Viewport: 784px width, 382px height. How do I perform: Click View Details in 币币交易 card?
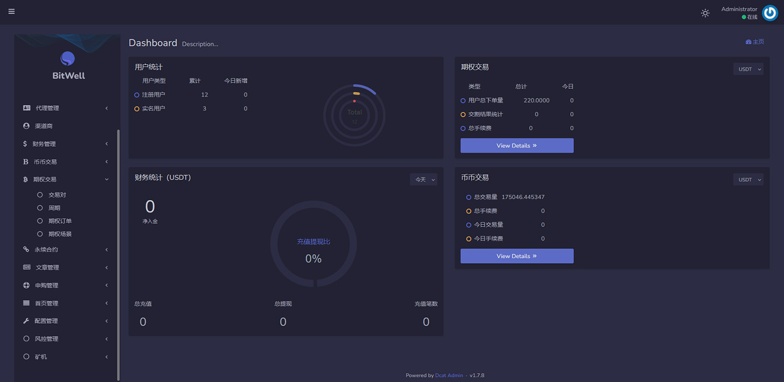pyautogui.click(x=517, y=256)
